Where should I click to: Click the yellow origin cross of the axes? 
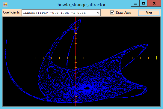(x=76, y=58)
